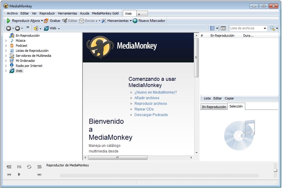Open the Reproducir Ahora dropdown arrow
The height and width of the screenshot is (188, 282).
coord(42,21)
